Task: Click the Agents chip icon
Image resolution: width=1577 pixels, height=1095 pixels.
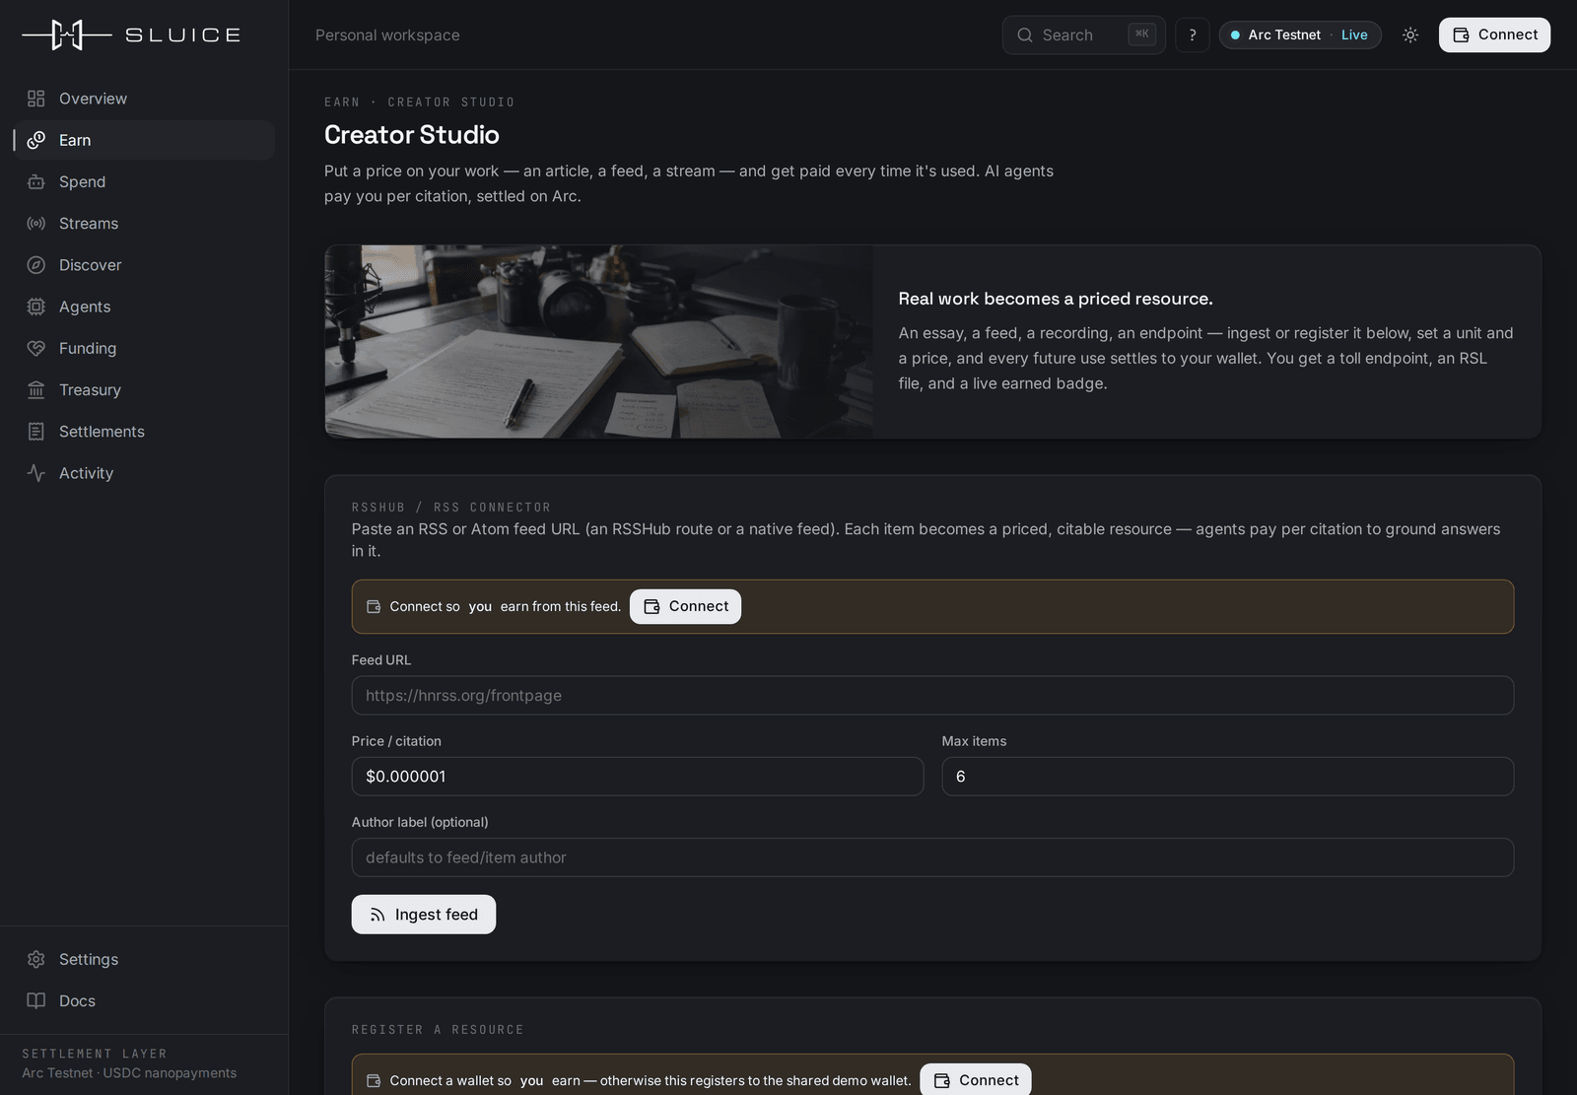Action: click(x=36, y=307)
